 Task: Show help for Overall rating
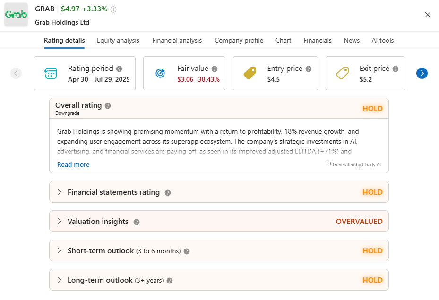pyautogui.click(x=108, y=106)
